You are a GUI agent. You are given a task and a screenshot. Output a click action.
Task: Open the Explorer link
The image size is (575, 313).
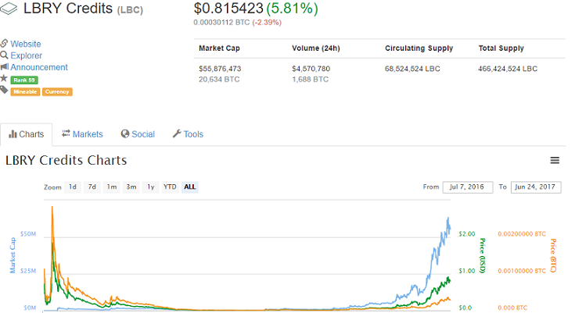(27, 55)
